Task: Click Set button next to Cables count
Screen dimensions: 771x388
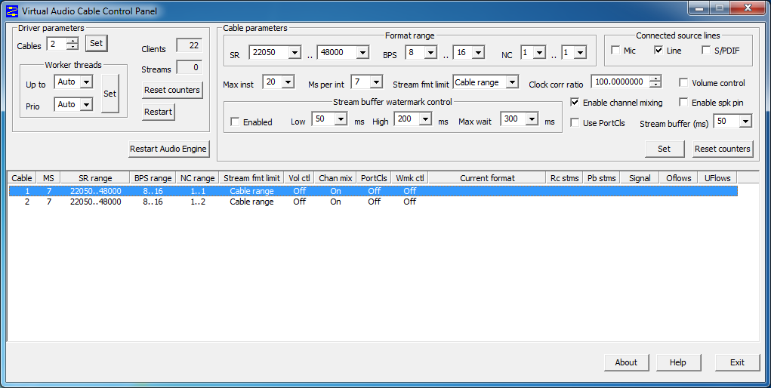Action: pyautogui.click(x=97, y=43)
